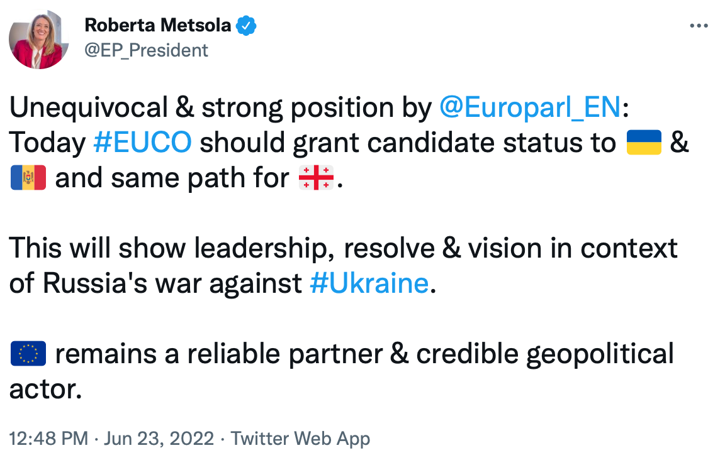Screen dimensions: 725x470
Task: Open the @Europarl_EN mention
Action: click(x=529, y=108)
